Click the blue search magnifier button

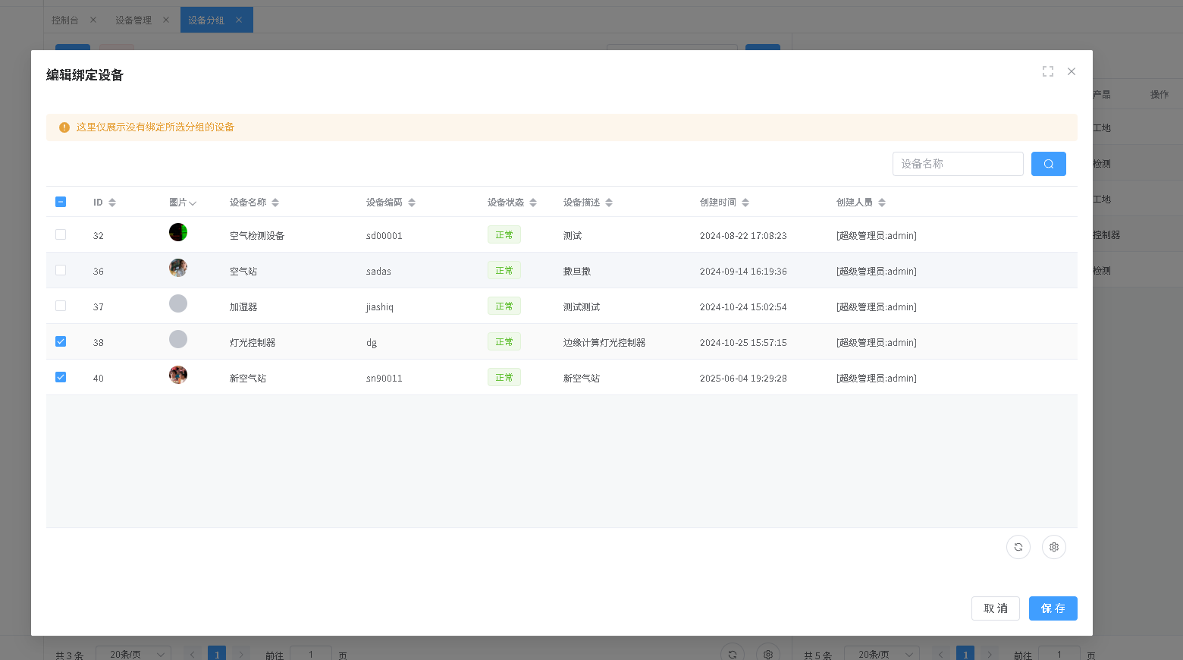click(x=1048, y=164)
